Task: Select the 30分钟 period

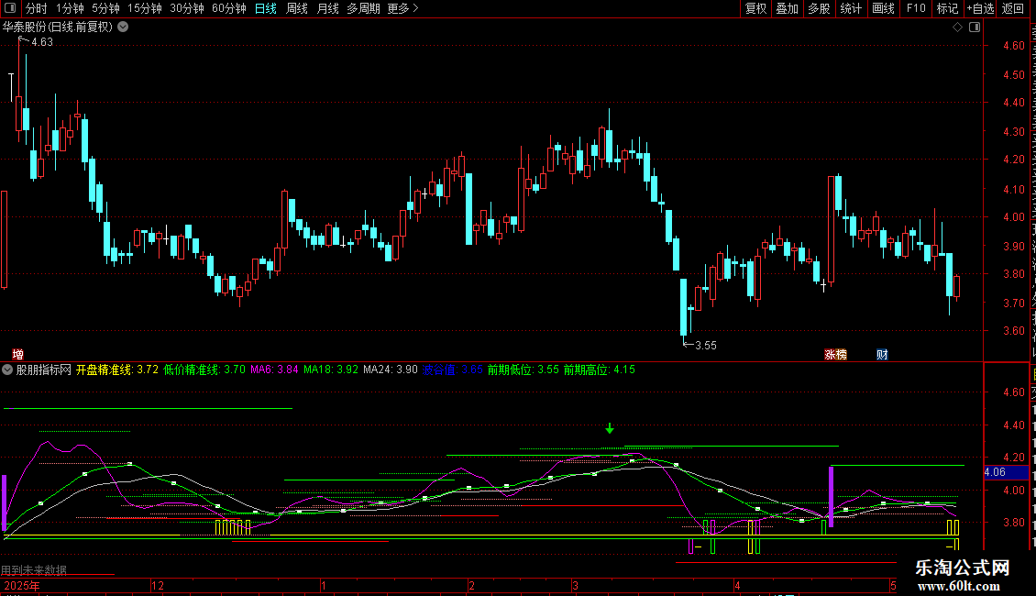Action: pos(187,8)
